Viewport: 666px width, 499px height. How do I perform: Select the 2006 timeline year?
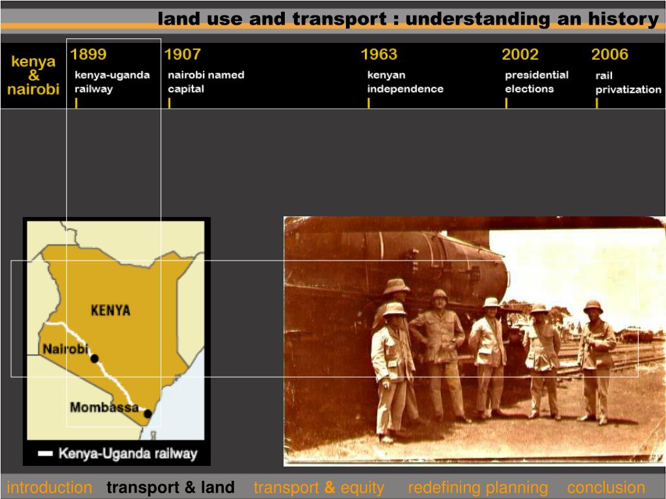click(609, 55)
